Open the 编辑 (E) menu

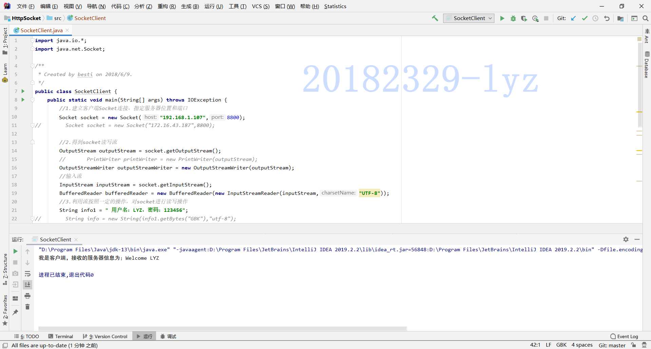pyautogui.click(x=49, y=6)
